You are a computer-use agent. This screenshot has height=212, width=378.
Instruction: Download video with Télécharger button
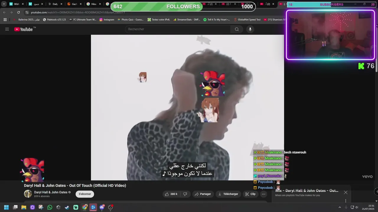228,194
